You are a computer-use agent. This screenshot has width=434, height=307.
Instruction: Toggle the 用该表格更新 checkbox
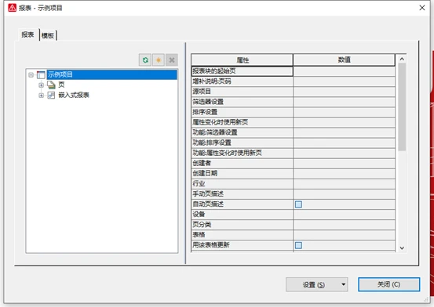298,245
